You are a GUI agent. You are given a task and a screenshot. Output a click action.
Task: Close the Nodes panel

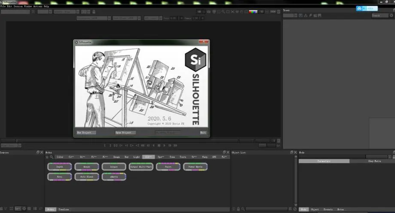tap(228, 152)
